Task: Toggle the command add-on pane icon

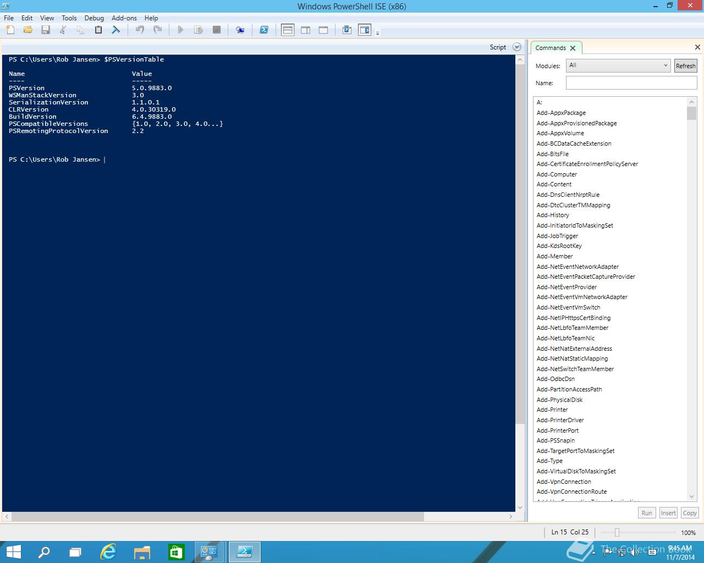Action: (x=365, y=30)
